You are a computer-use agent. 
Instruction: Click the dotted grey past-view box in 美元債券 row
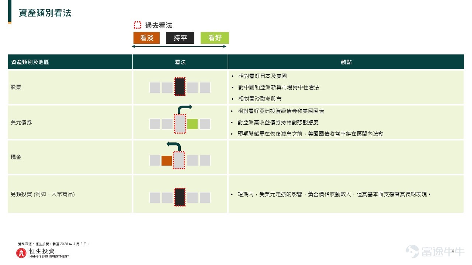point(180,124)
